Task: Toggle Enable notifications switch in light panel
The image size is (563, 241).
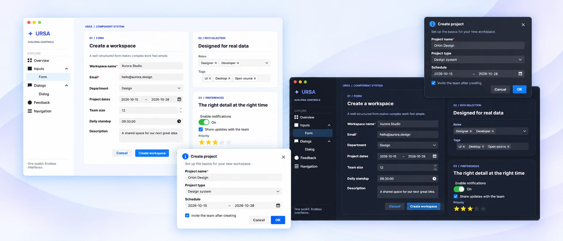Action: (x=204, y=122)
